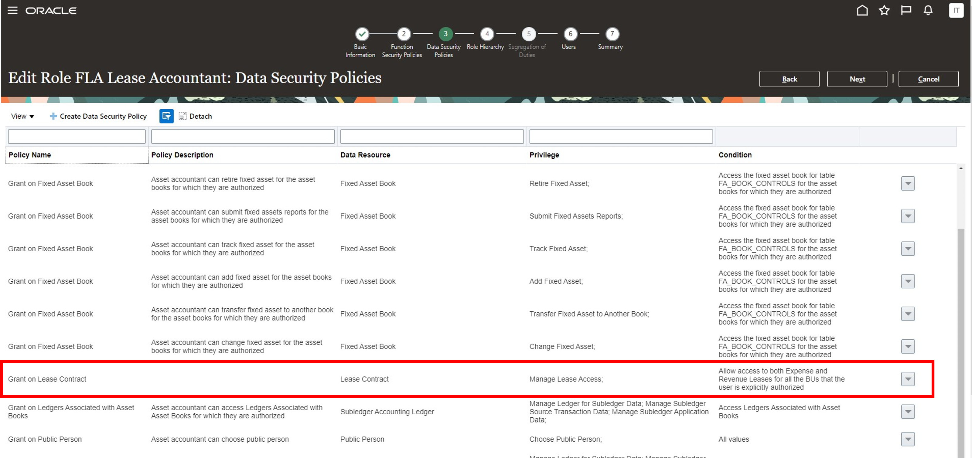This screenshot has height=458, width=972.
Task: Open the hamburger navigator menu
Action: pyautogui.click(x=12, y=10)
